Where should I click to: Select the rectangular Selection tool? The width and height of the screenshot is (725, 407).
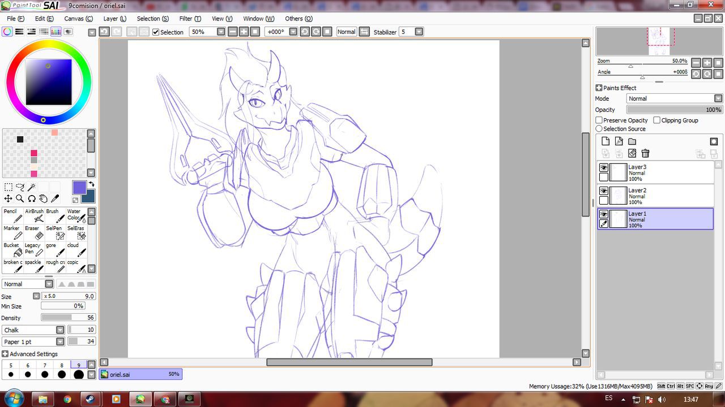(8, 187)
